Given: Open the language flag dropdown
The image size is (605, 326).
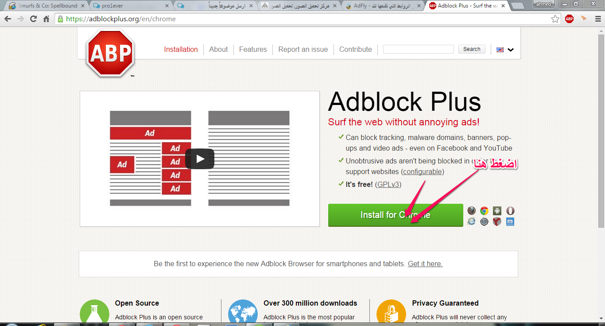Looking at the screenshot, I should 505,50.
